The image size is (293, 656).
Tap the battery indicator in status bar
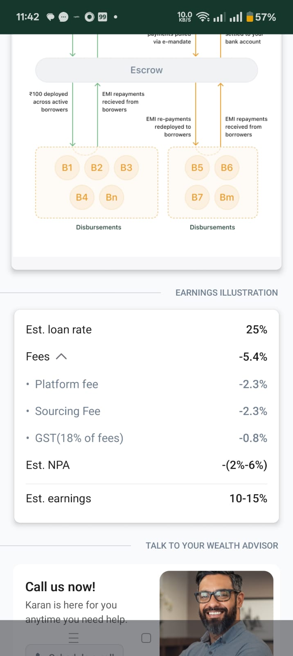tap(250, 17)
